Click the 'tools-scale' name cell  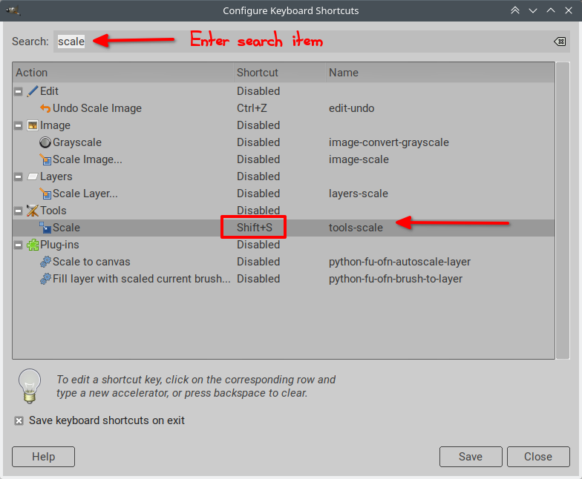point(356,228)
